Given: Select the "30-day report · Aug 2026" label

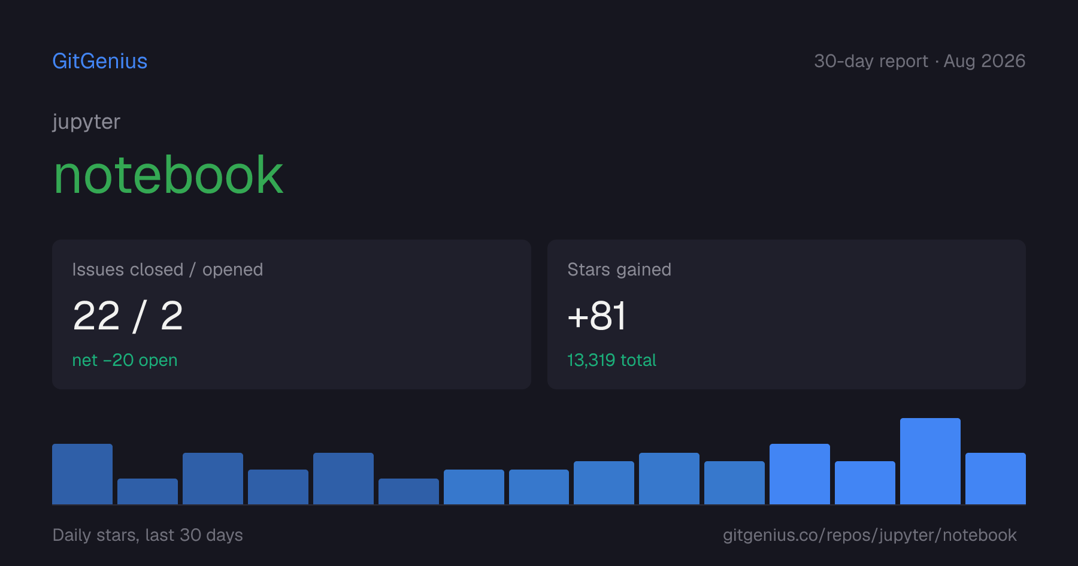Looking at the screenshot, I should (x=919, y=61).
